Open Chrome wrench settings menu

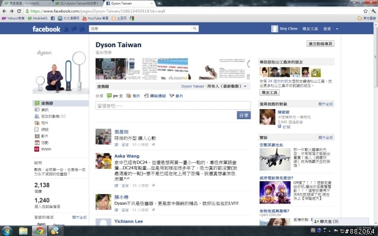(373, 11)
